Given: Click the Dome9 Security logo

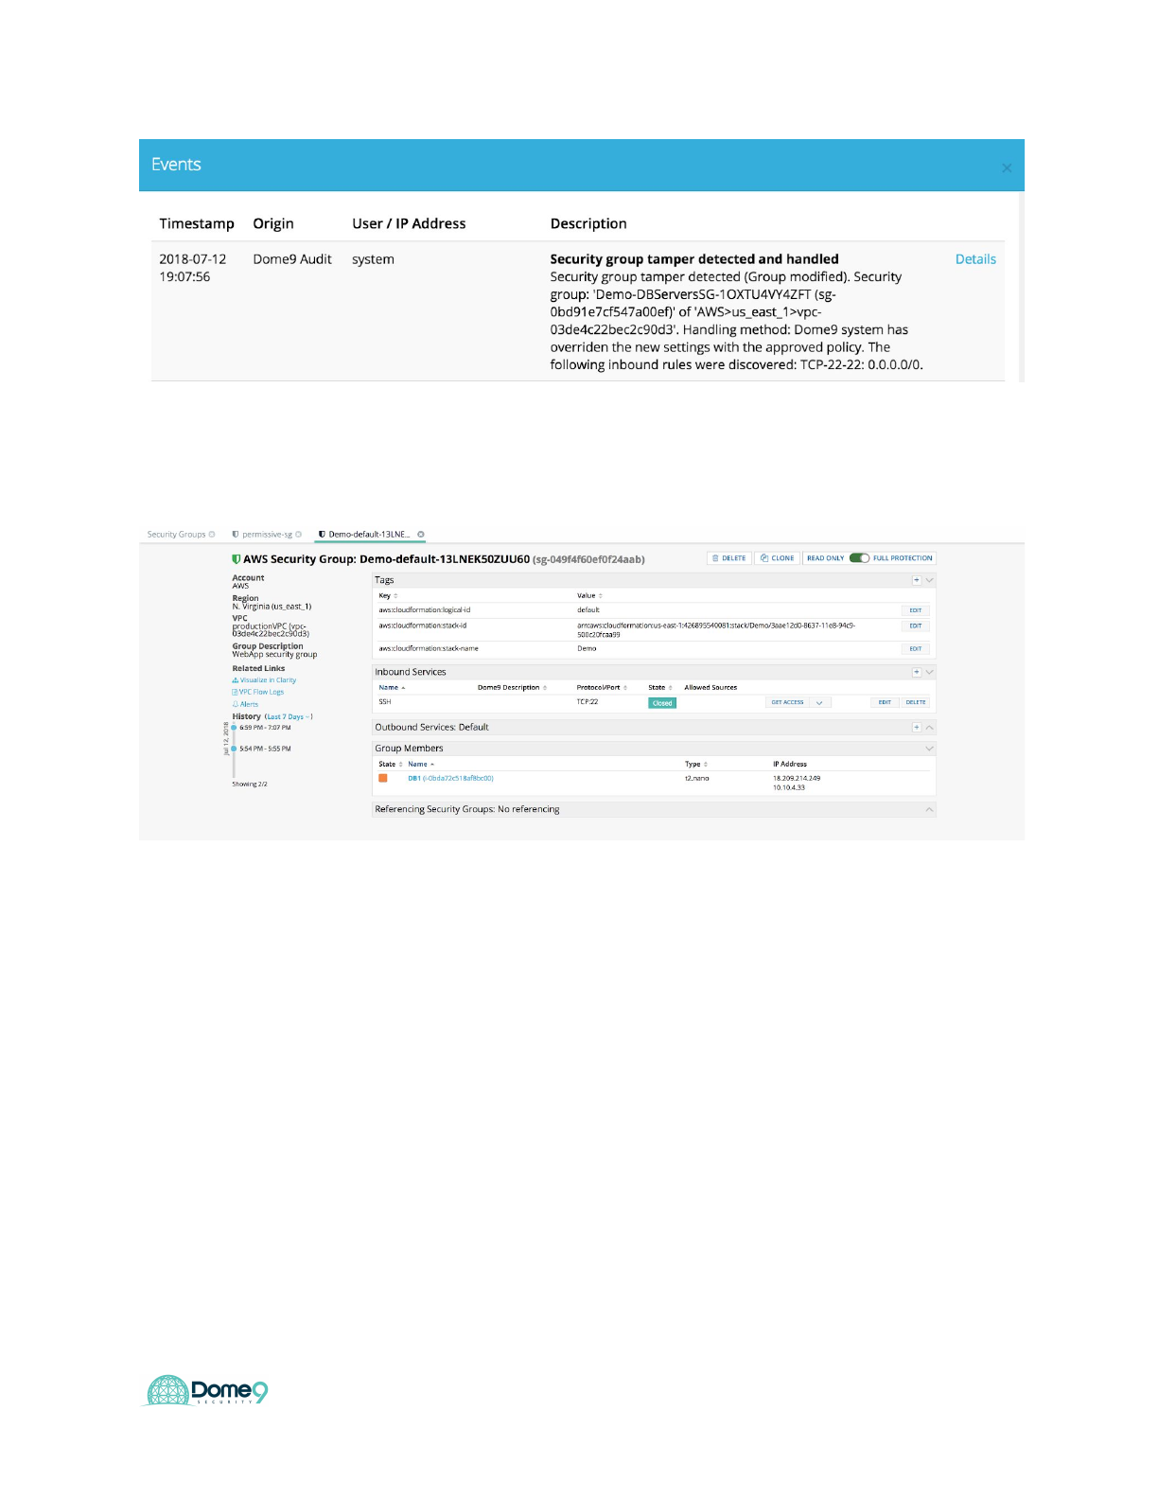Looking at the screenshot, I should point(207,1390).
